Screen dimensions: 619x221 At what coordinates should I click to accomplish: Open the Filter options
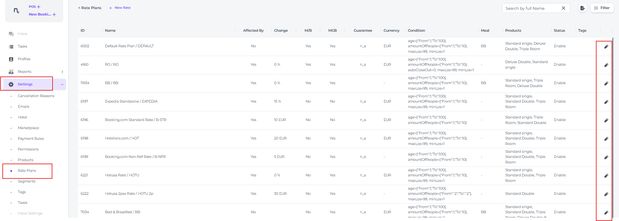602,8
